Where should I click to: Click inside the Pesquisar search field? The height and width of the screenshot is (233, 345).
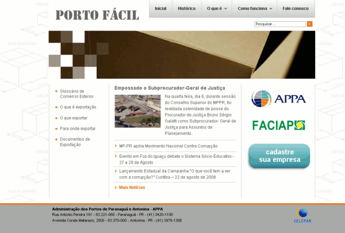[279, 24]
